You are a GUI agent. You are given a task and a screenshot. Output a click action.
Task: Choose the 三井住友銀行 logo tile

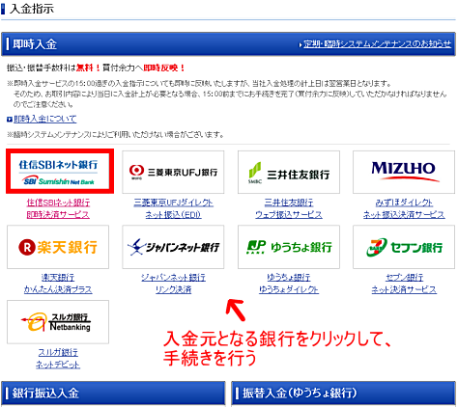coord(289,172)
